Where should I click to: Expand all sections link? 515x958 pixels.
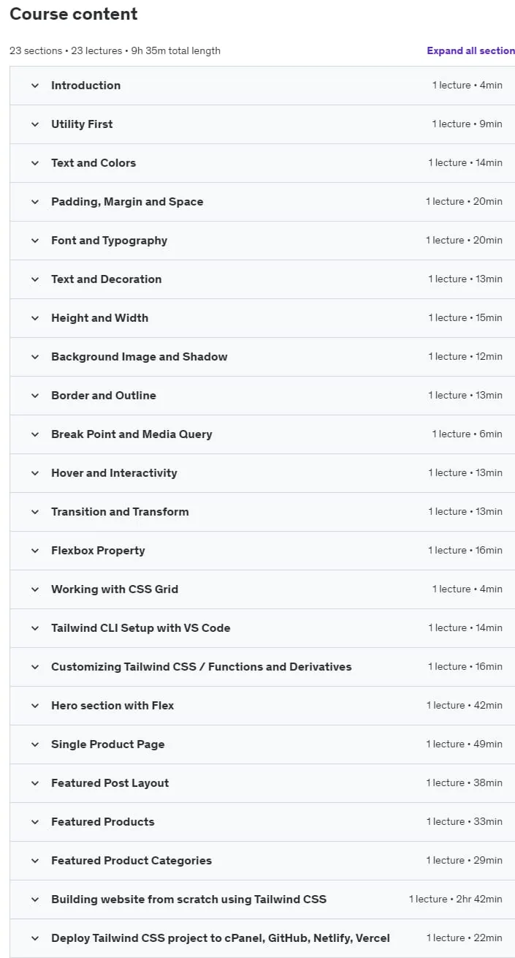471,50
